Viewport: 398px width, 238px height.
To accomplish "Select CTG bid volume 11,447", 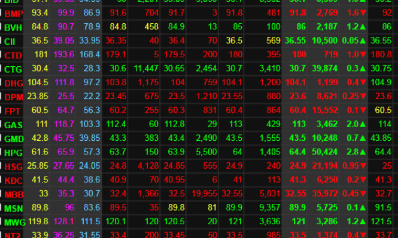I will coord(146,68).
